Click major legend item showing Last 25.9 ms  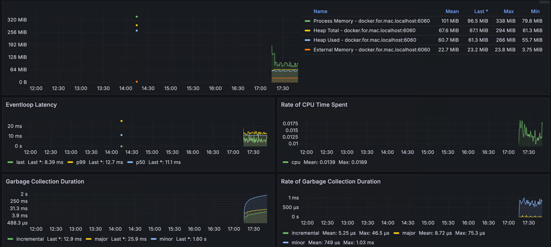point(101,239)
